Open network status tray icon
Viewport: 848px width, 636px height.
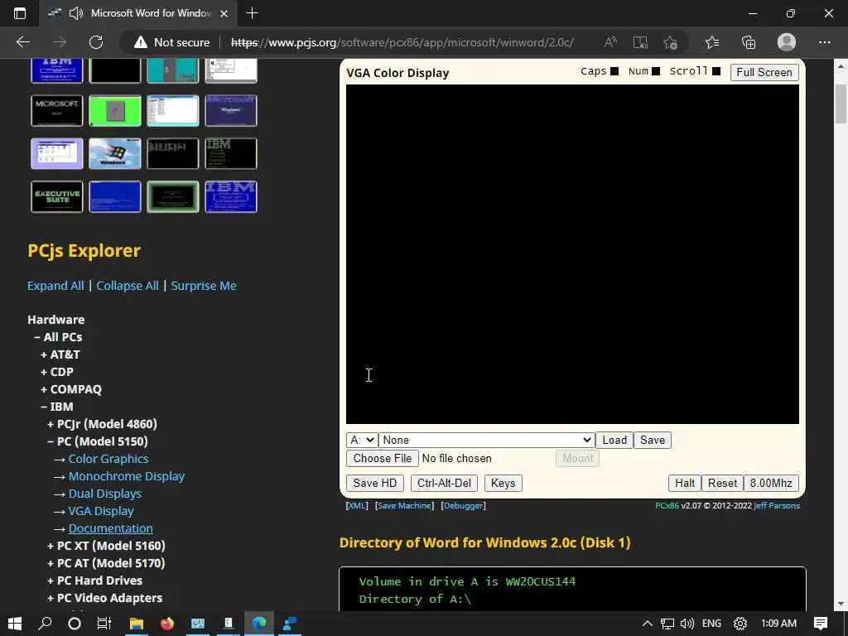click(x=667, y=624)
